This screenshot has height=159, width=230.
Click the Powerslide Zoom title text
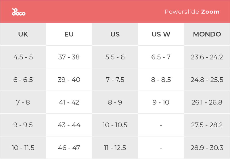pos(192,12)
